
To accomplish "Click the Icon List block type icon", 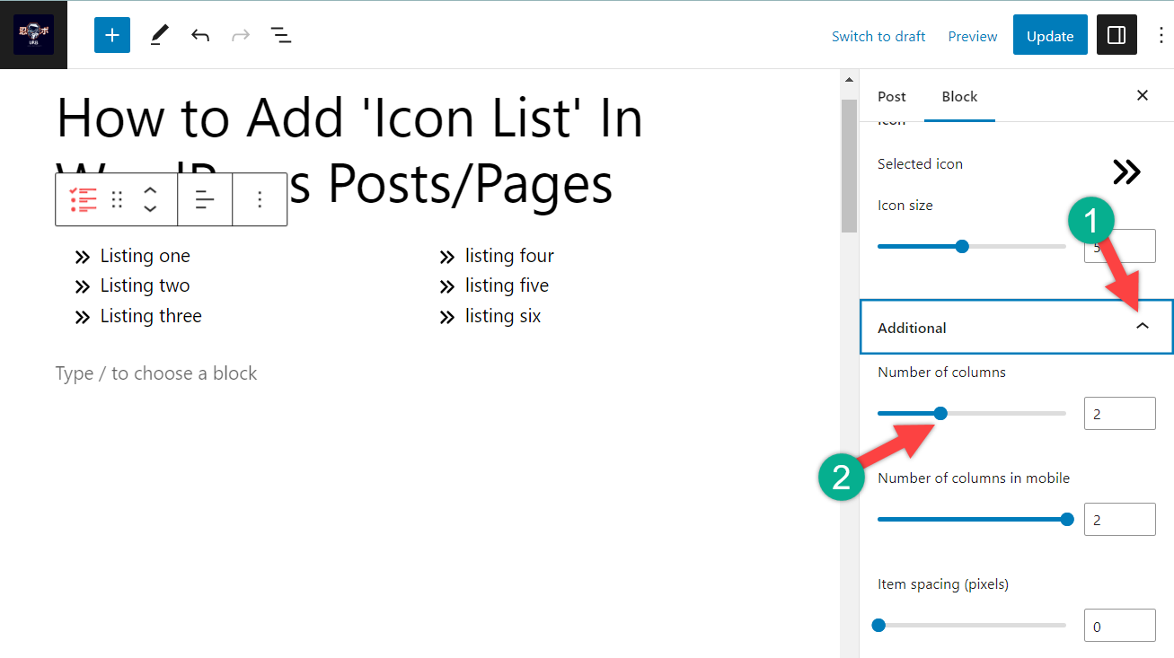I will [84, 199].
